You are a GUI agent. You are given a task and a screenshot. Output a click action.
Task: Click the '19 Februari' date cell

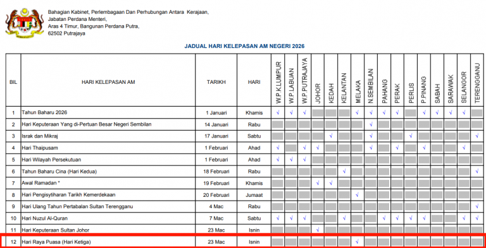click(x=216, y=184)
